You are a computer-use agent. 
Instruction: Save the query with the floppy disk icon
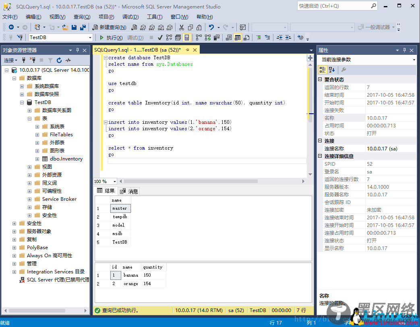tap(74, 27)
